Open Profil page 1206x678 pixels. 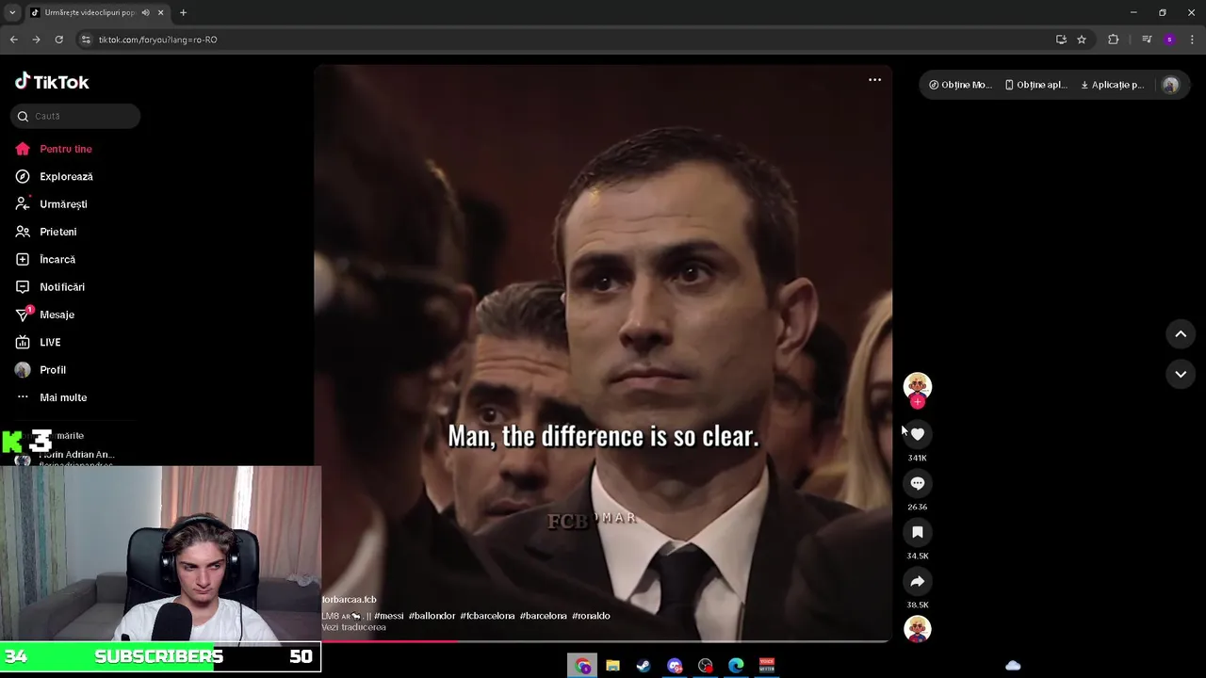[x=41, y=370]
